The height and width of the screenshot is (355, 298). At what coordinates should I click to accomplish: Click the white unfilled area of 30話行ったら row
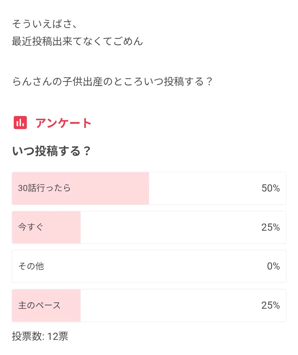pos(204,188)
